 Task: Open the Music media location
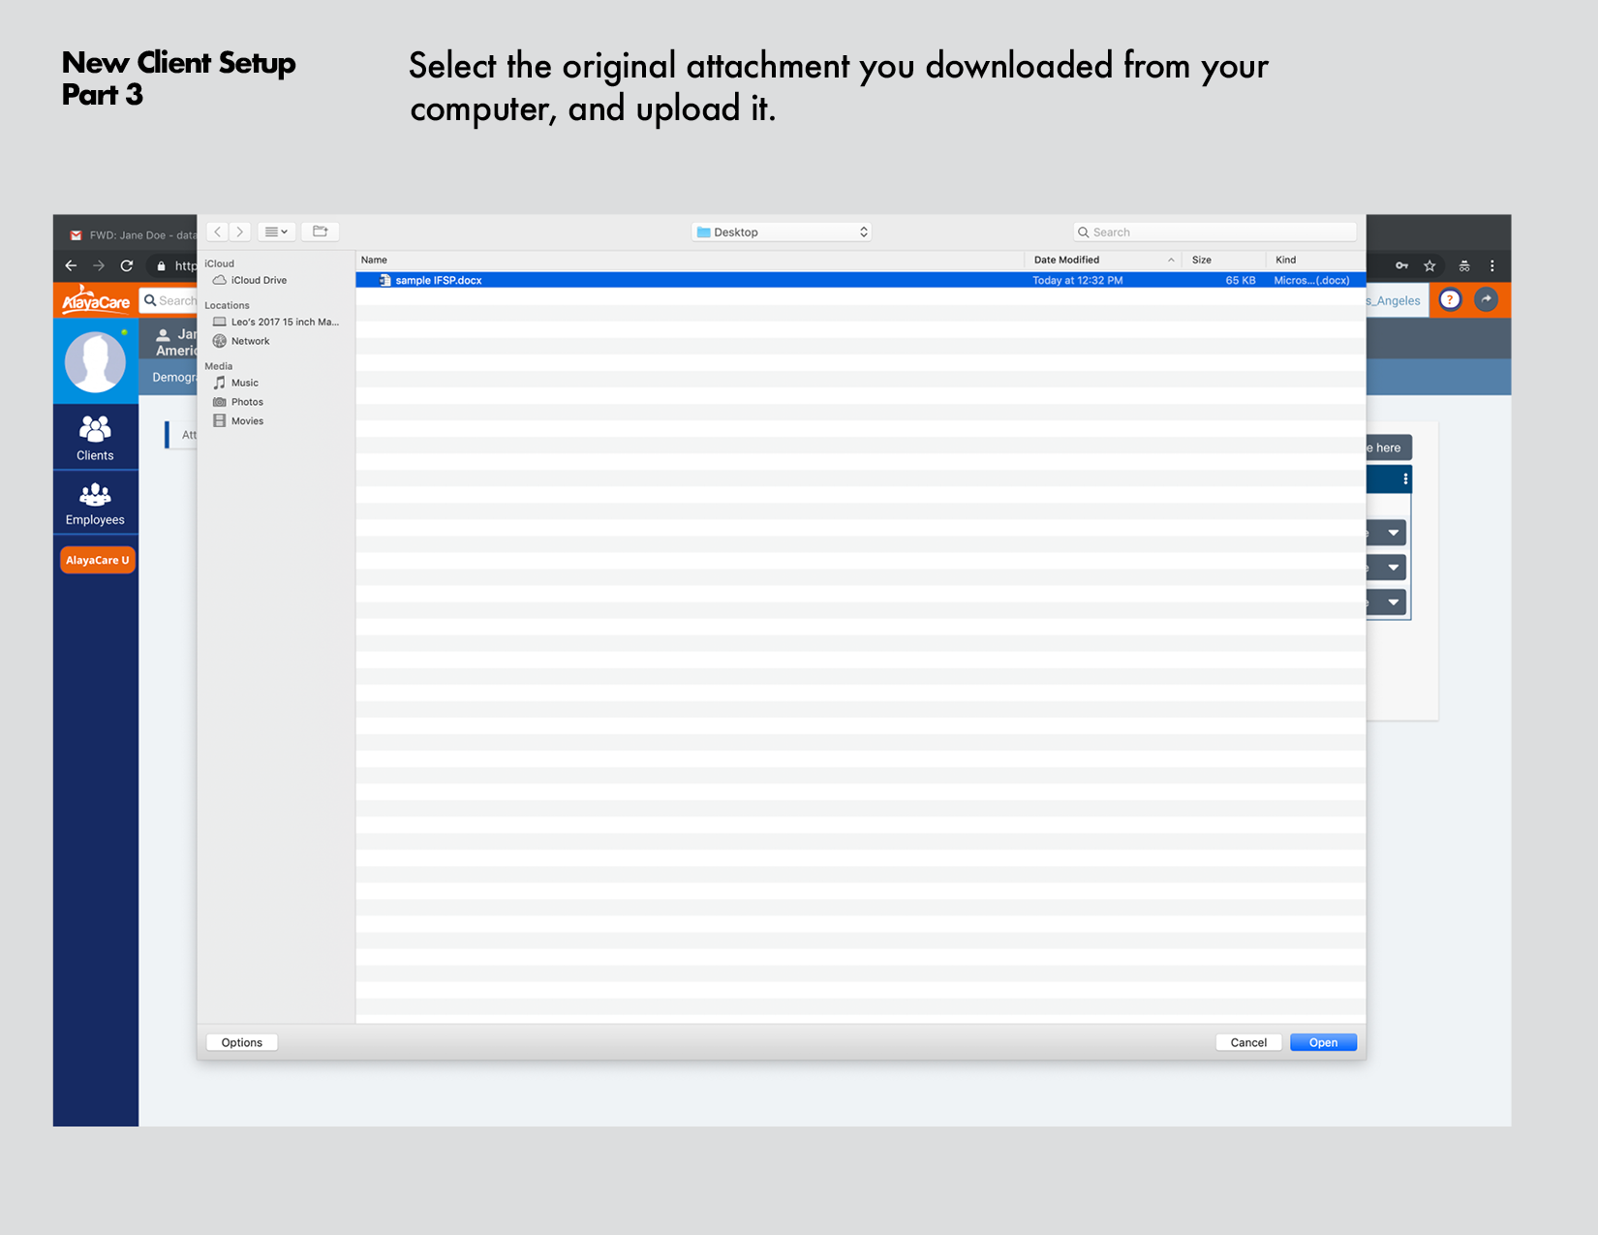point(244,382)
